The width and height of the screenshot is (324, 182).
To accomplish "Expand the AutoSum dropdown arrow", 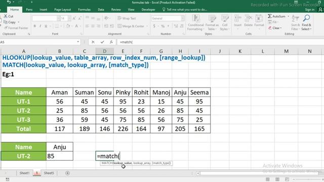I will tap(288, 16).
